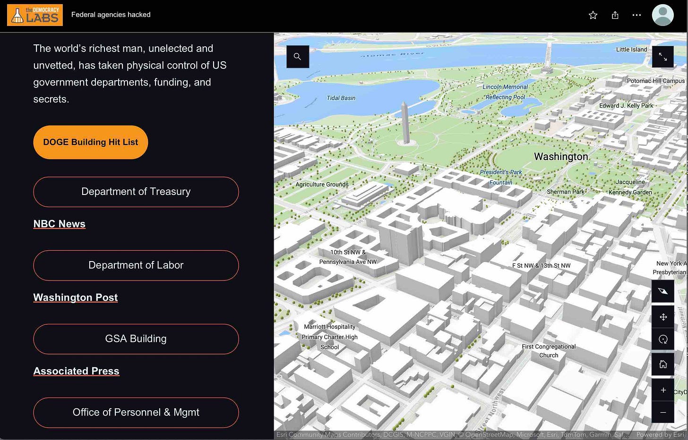Click the Sherman Park map label

[x=566, y=192]
